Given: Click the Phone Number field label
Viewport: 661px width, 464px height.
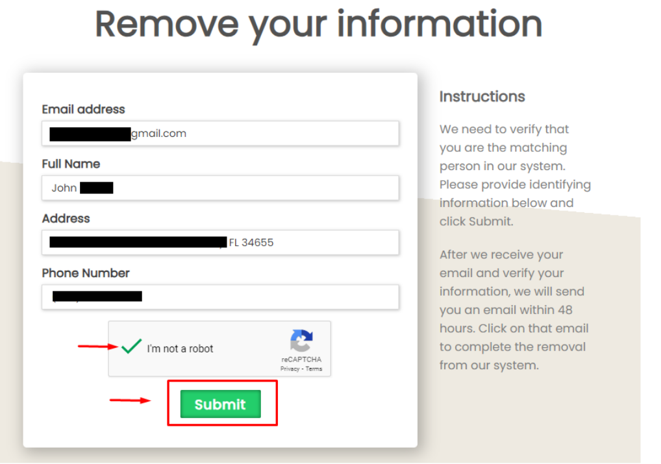Looking at the screenshot, I should tap(85, 273).
